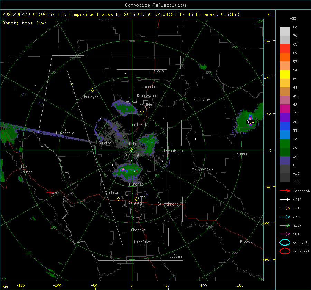Click the yellow diamond marker near RedDeer
The width and height of the screenshot is (311, 290).
[x=142, y=112]
